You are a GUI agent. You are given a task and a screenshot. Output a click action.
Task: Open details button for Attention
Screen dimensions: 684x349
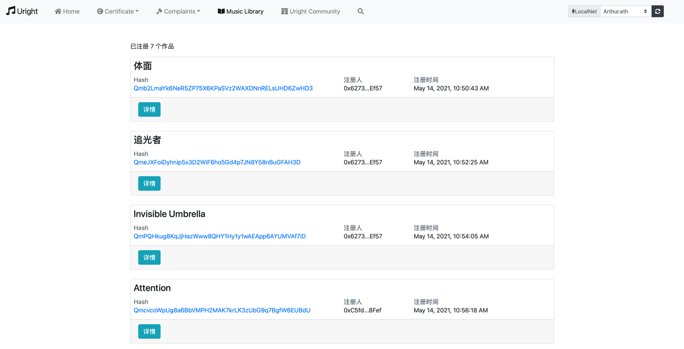(149, 331)
